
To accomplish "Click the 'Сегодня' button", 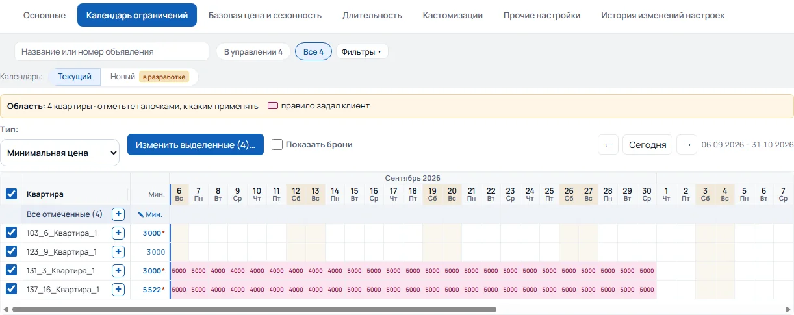I will (x=647, y=145).
